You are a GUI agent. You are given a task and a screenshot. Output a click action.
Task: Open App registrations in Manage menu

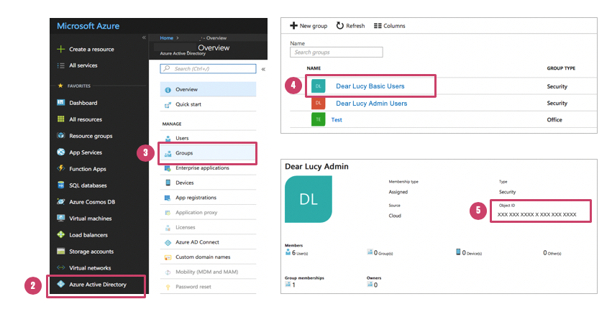click(196, 198)
